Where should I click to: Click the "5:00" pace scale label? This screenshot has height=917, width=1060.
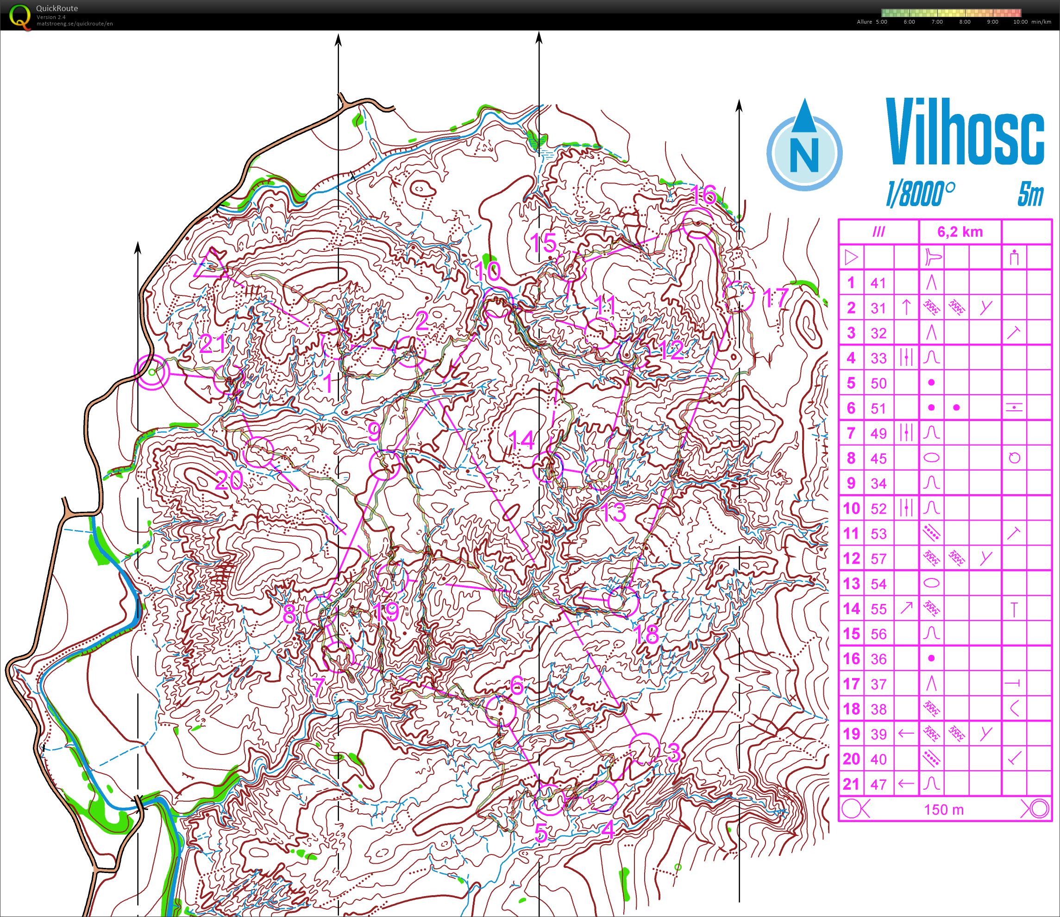pyautogui.click(x=881, y=22)
